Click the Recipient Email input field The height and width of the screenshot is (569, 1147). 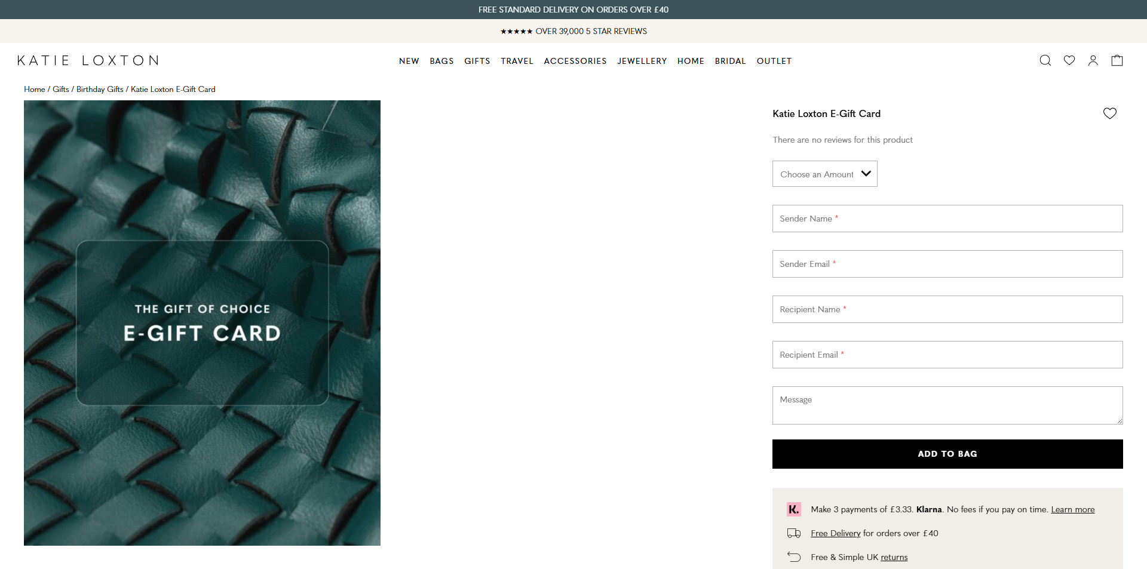[x=947, y=355]
